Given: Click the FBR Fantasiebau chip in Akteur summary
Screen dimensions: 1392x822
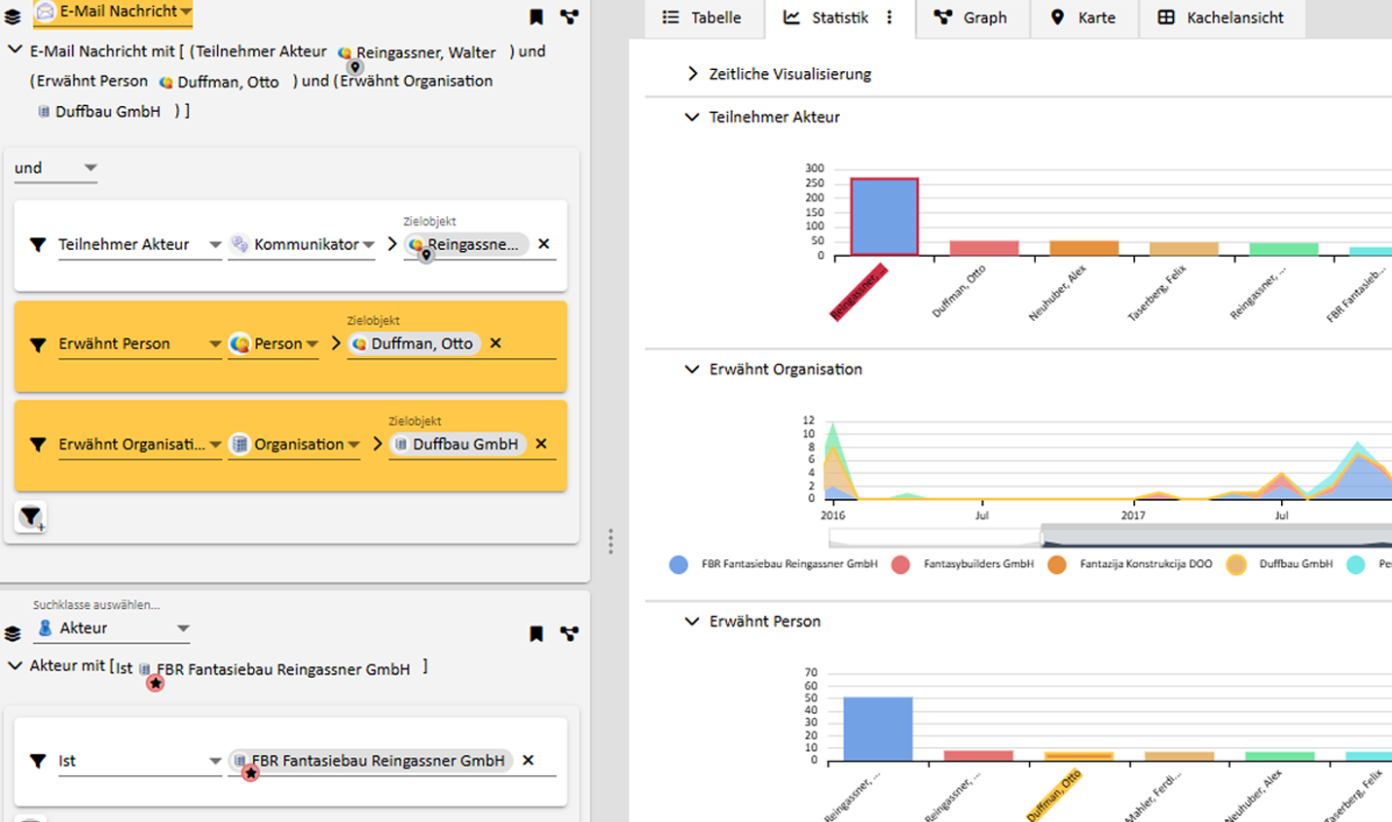Looking at the screenshot, I should 274,669.
